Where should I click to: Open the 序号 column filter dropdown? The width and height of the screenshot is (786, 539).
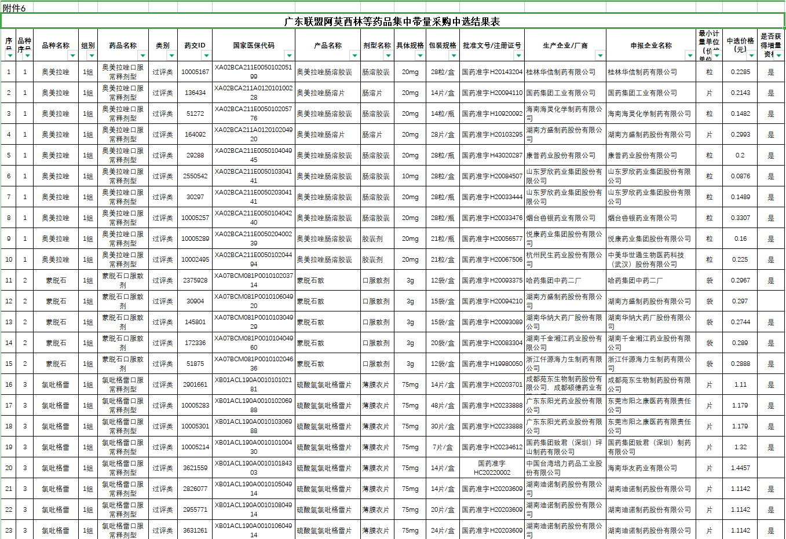tap(11, 56)
